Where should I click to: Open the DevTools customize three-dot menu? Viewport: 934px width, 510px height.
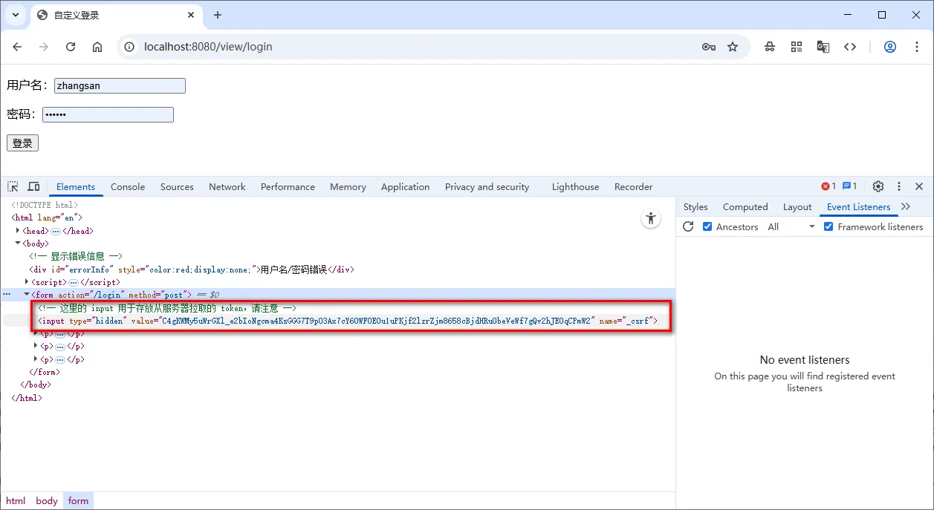click(x=899, y=186)
